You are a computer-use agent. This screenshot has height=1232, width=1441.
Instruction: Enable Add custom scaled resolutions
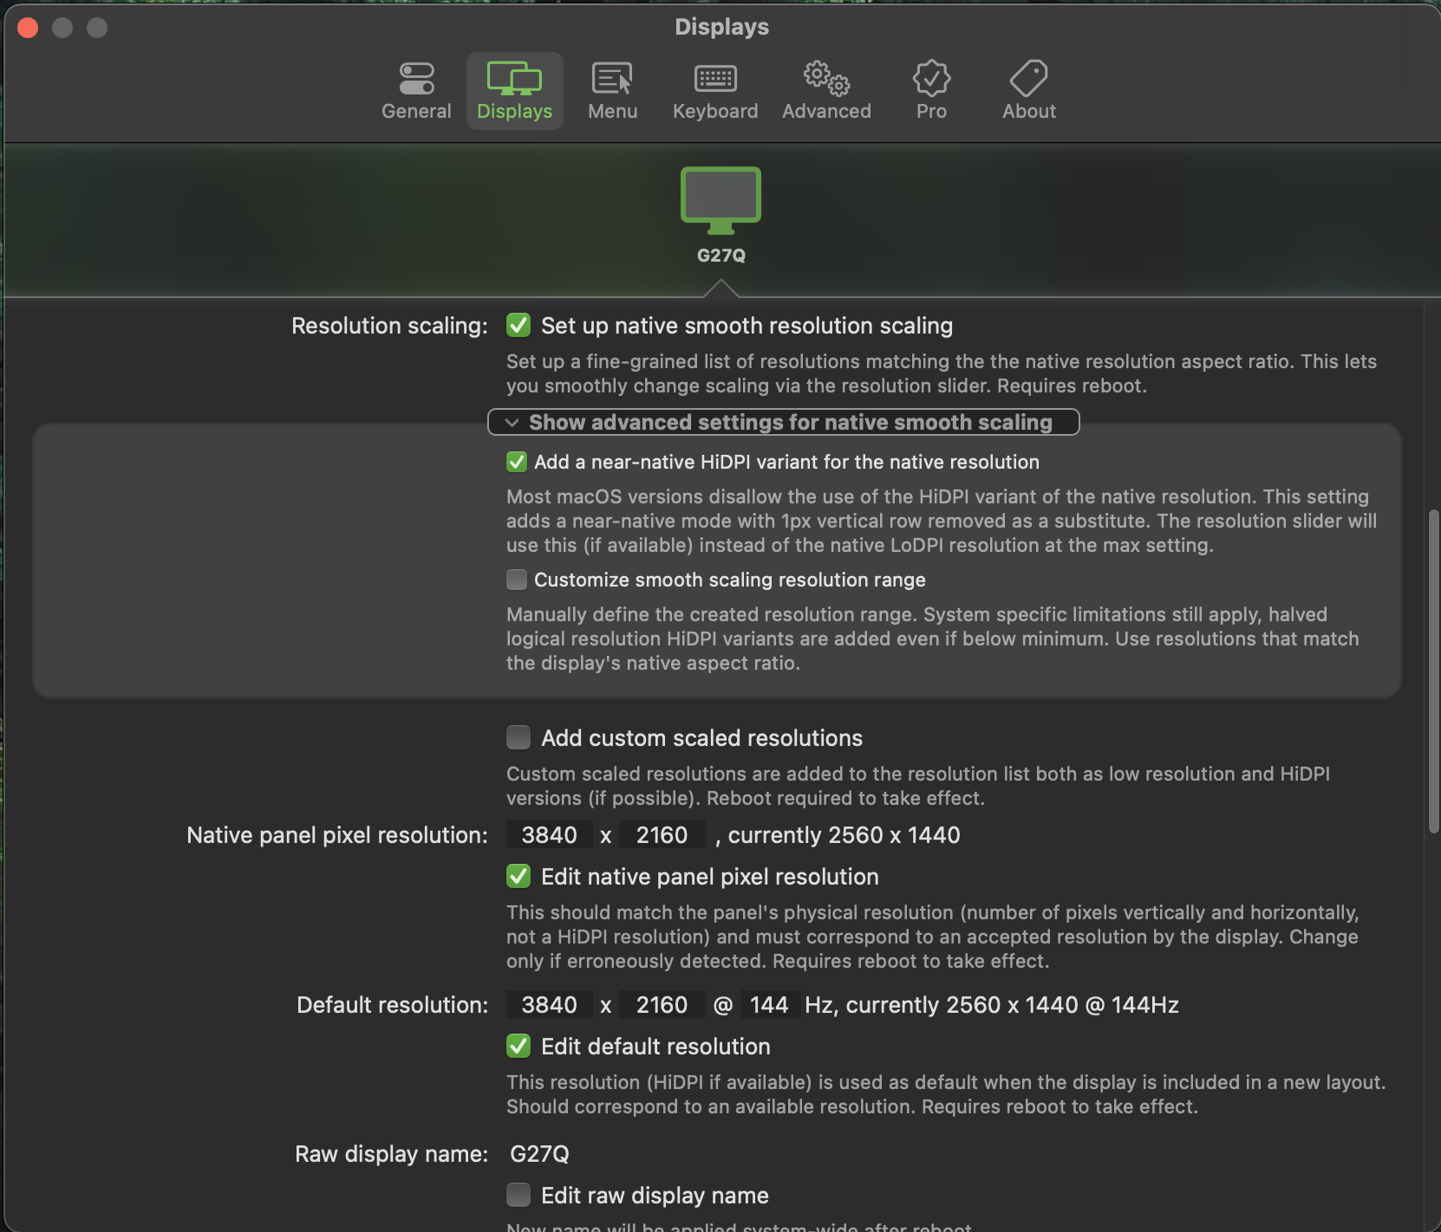click(x=518, y=738)
